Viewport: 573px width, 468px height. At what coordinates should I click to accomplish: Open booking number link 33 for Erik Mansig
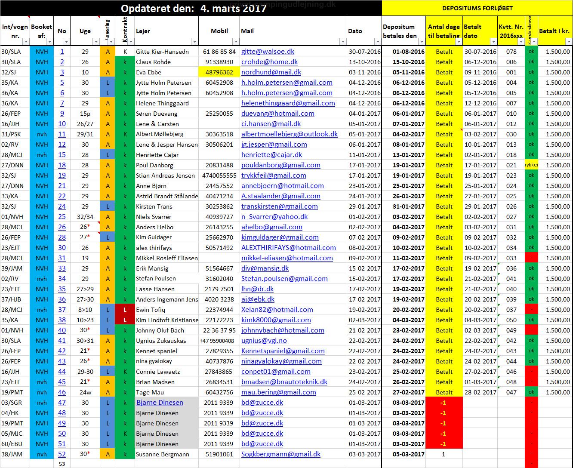pyautogui.click(x=62, y=268)
